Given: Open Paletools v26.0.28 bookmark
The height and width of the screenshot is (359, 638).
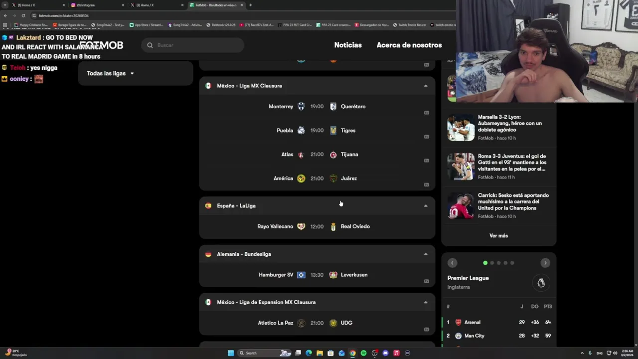Looking at the screenshot, I should pyautogui.click(x=221, y=25).
